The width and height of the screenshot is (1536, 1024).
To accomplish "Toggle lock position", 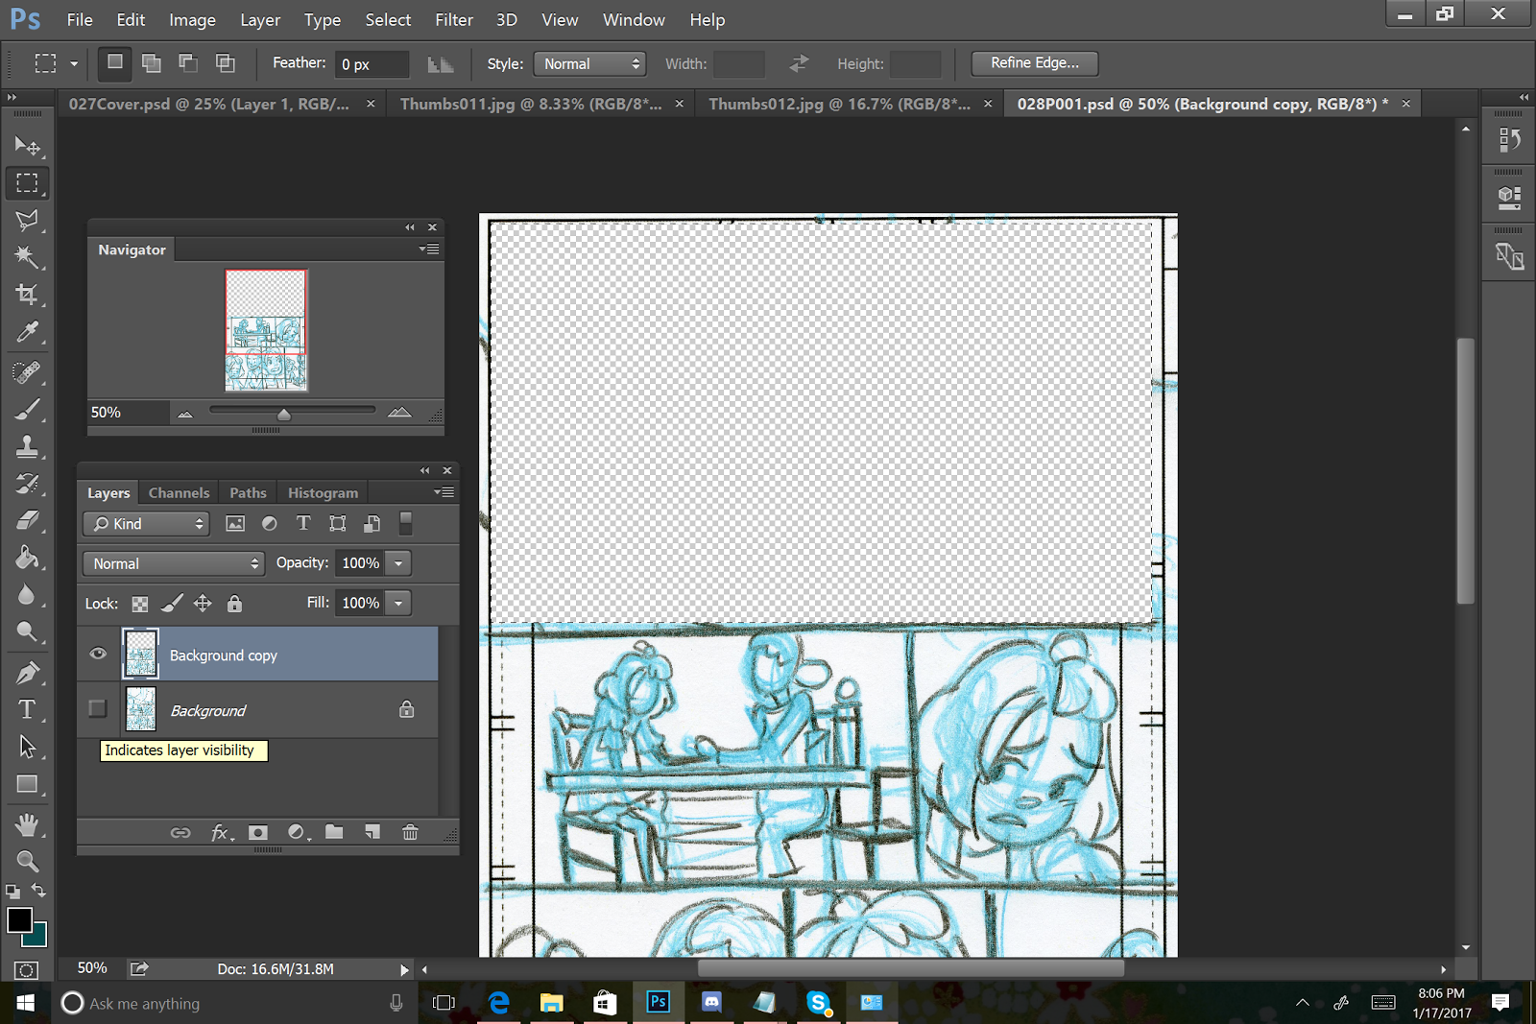I will pyautogui.click(x=203, y=604).
